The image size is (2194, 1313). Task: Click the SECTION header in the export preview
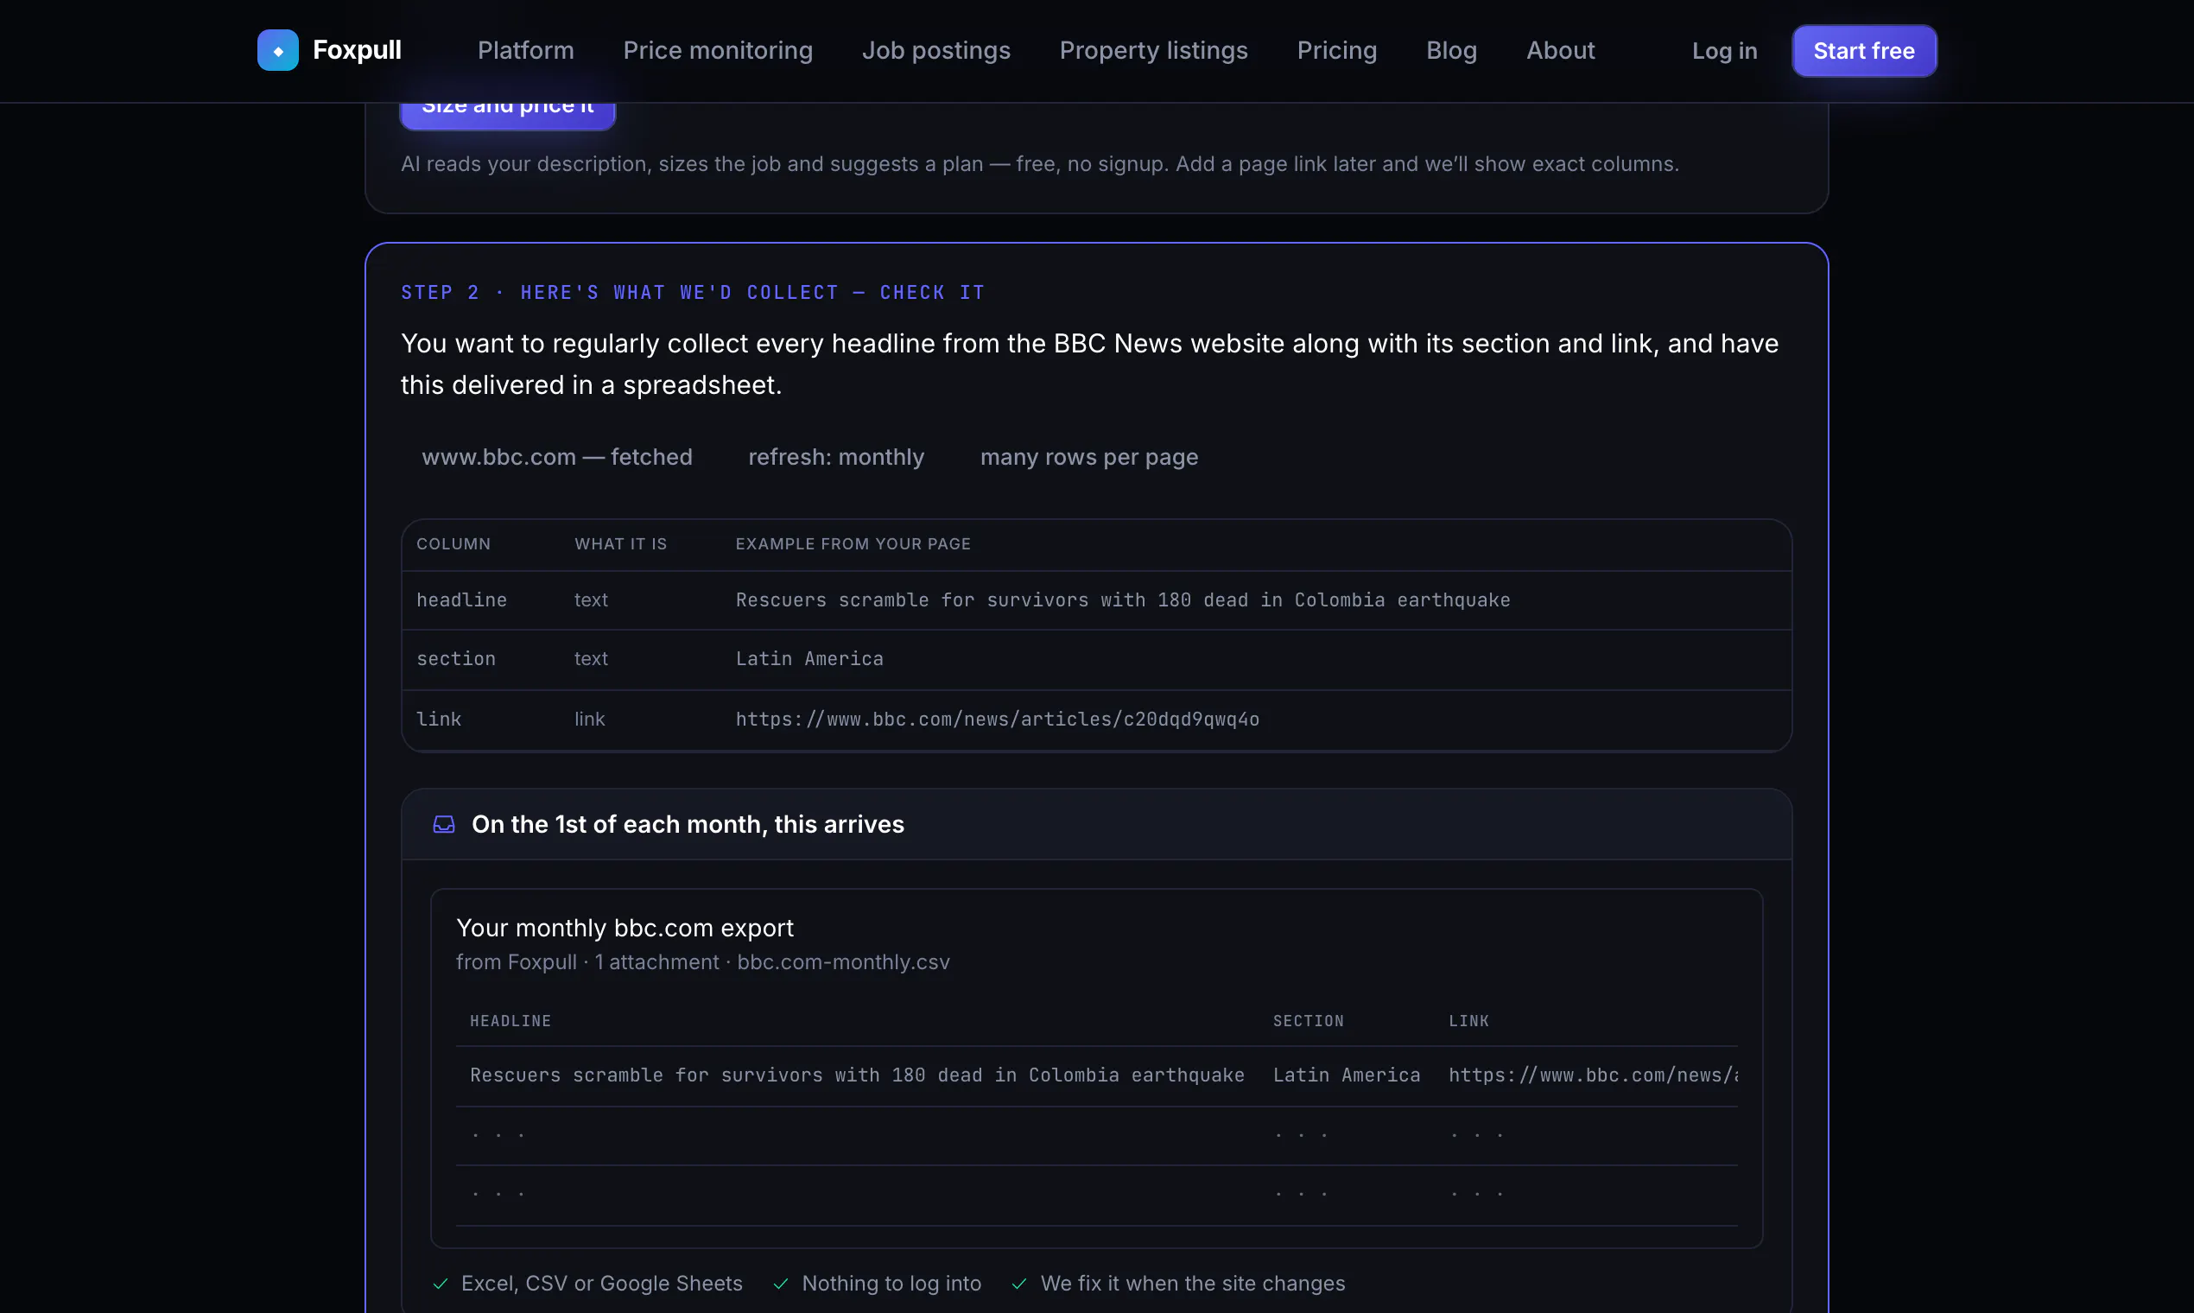point(1309,1021)
